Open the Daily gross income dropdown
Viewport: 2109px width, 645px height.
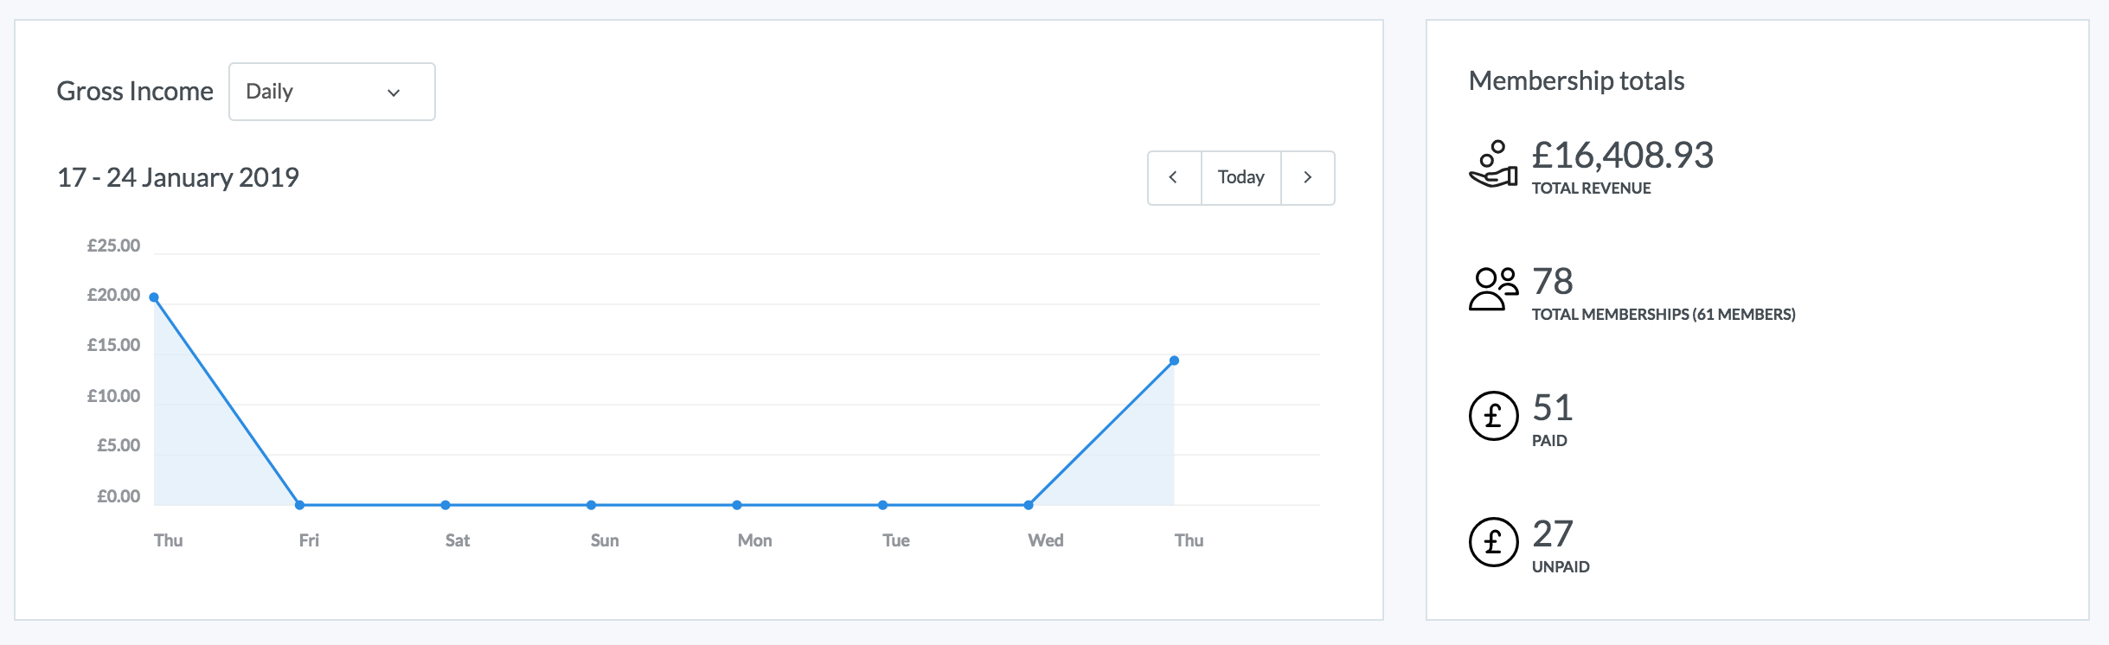331,92
